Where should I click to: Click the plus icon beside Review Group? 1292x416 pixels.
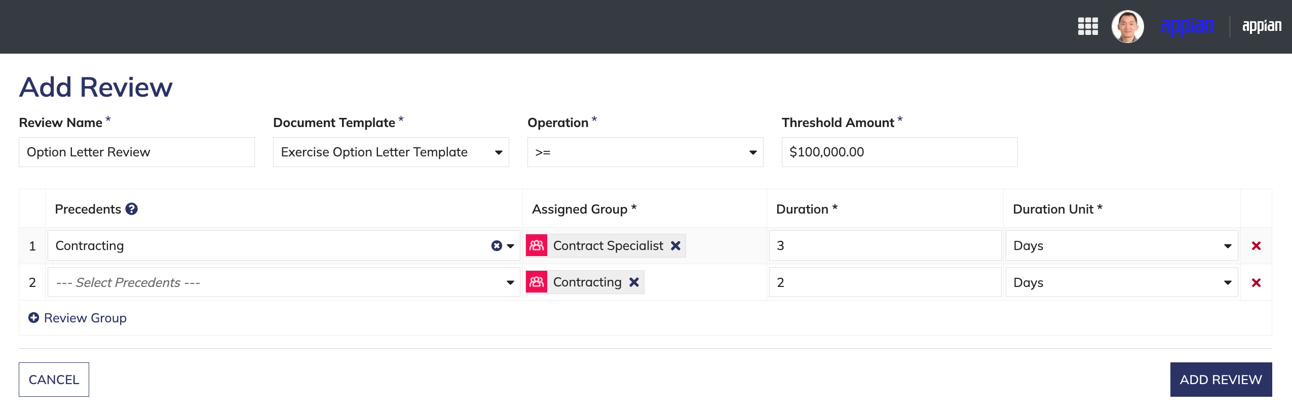tap(33, 318)
